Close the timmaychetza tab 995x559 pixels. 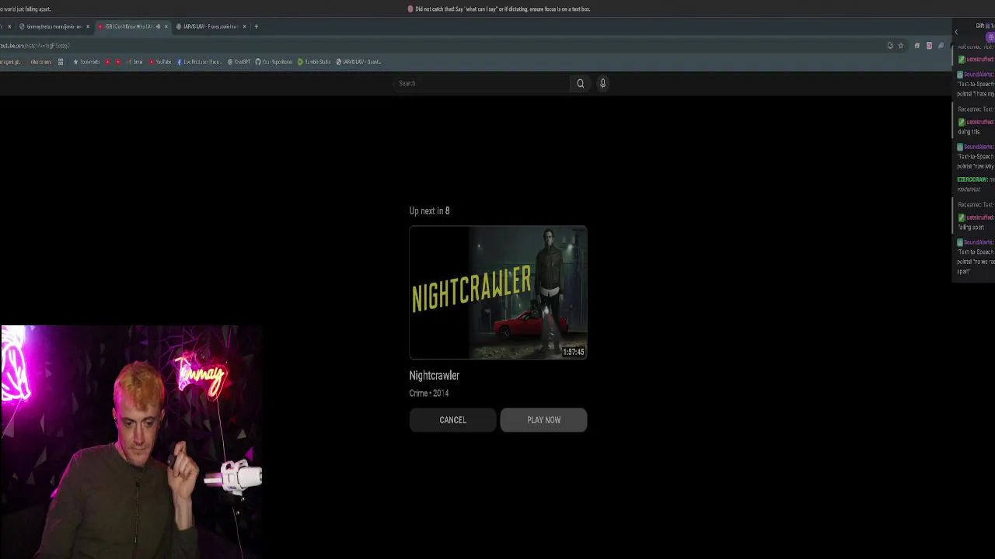pos(88,26)
